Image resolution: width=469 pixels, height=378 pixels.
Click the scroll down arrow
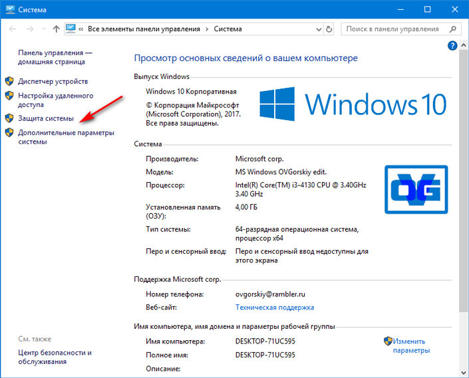464,372
